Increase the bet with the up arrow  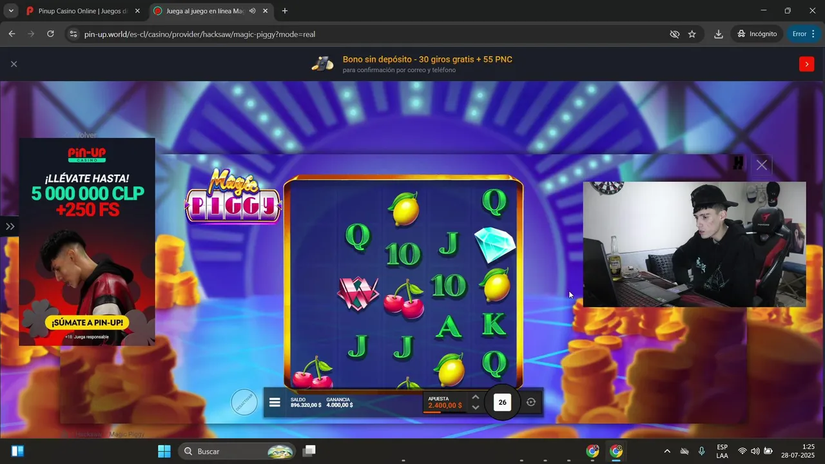[x=475, y=397]
